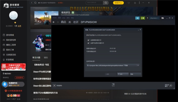Open Steam Big Picture mode icon

163,18
